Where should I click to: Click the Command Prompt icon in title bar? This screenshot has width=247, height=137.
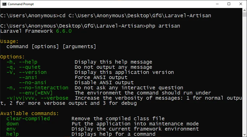pos(4,4)
